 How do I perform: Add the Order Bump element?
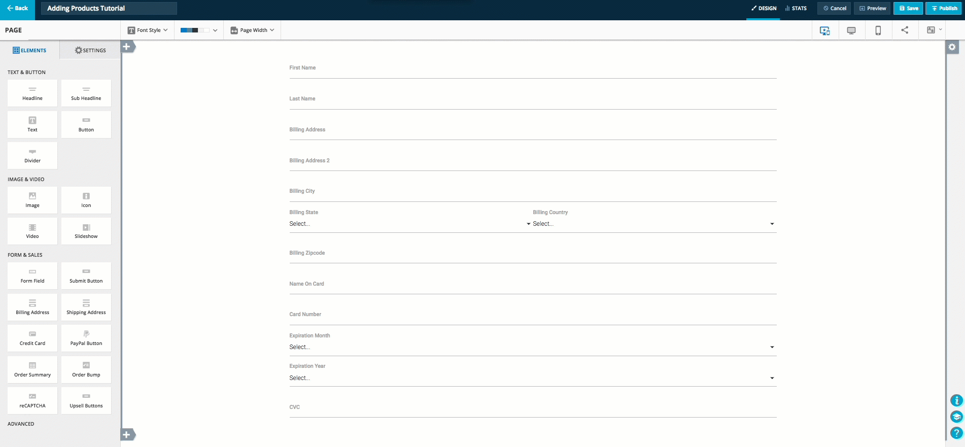86,370
